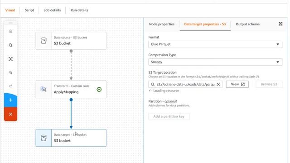Click the zoom in canvas icon

point(10,31)
